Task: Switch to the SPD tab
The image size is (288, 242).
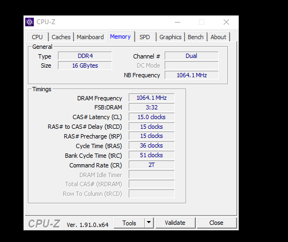Action: coord(145,37)
